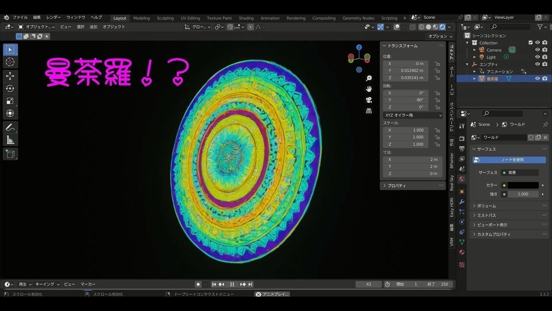The image size is (552, 311).
Task: Activate the 3D Cursor tool
Action: [10, 62]
